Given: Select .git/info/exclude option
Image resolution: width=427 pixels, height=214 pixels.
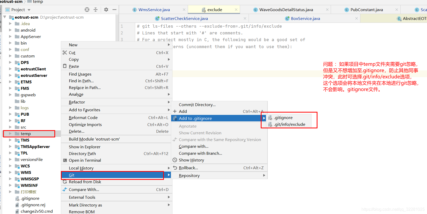Looking at the screenshot, I should (289, 124).
